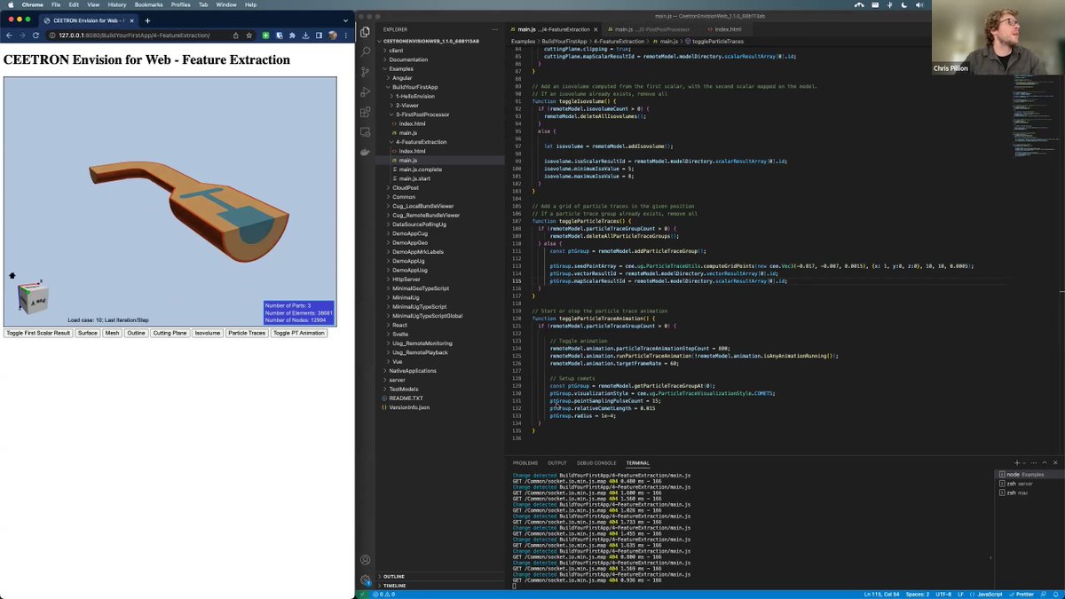Switch to the PROBLEMS panel tab
The image size is (1065, 599).
525,463
